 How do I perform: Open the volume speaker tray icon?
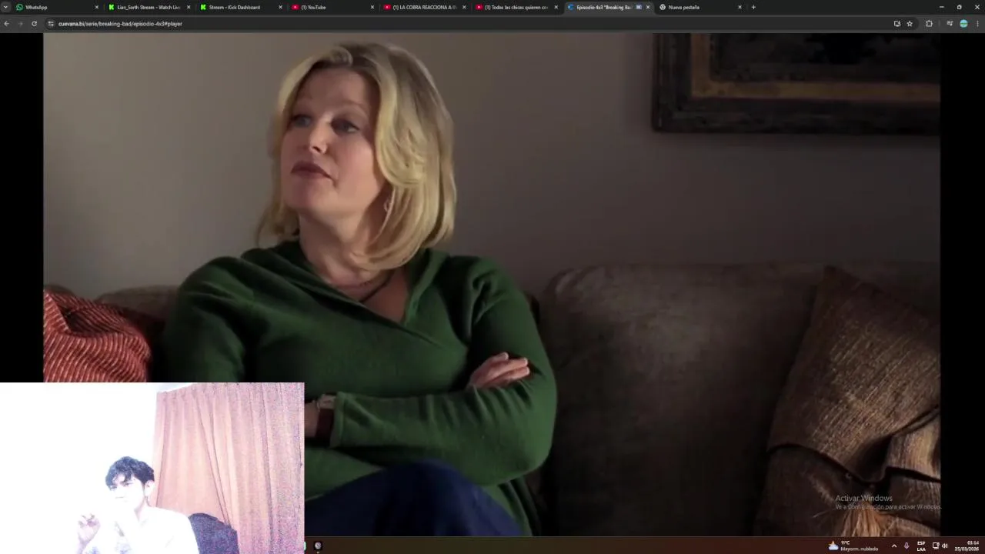point(945,546)
